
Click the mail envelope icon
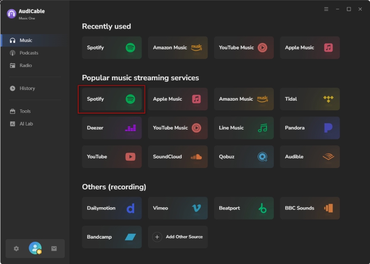(x=54, y=248)
